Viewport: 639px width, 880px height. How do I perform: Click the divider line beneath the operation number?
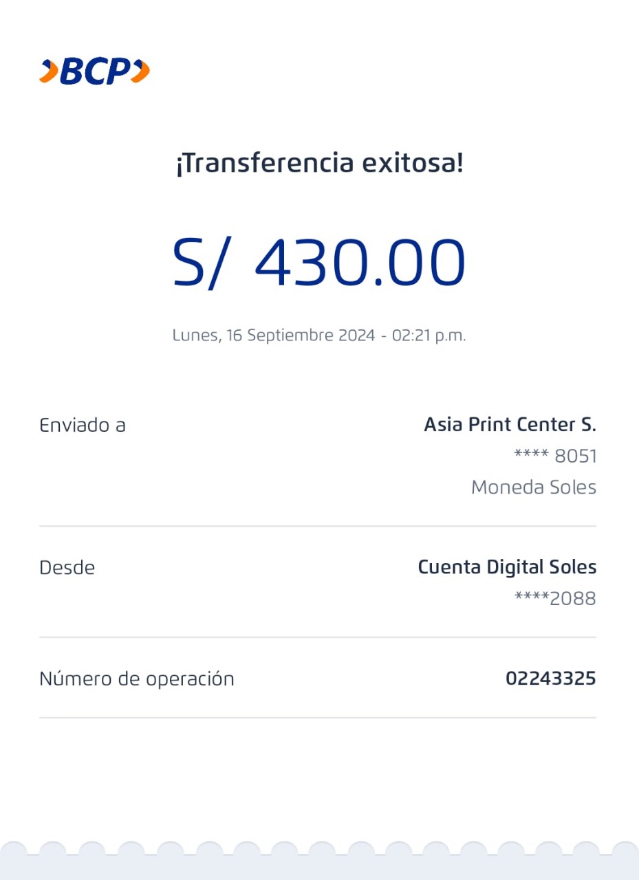[318, 718]
